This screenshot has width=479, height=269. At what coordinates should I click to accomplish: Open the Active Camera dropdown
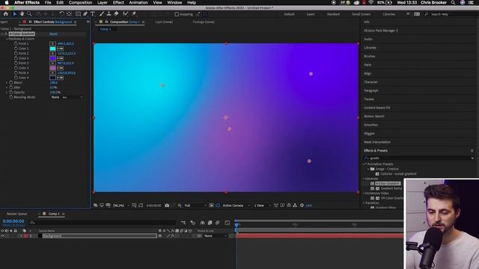(x=237, y=205)
